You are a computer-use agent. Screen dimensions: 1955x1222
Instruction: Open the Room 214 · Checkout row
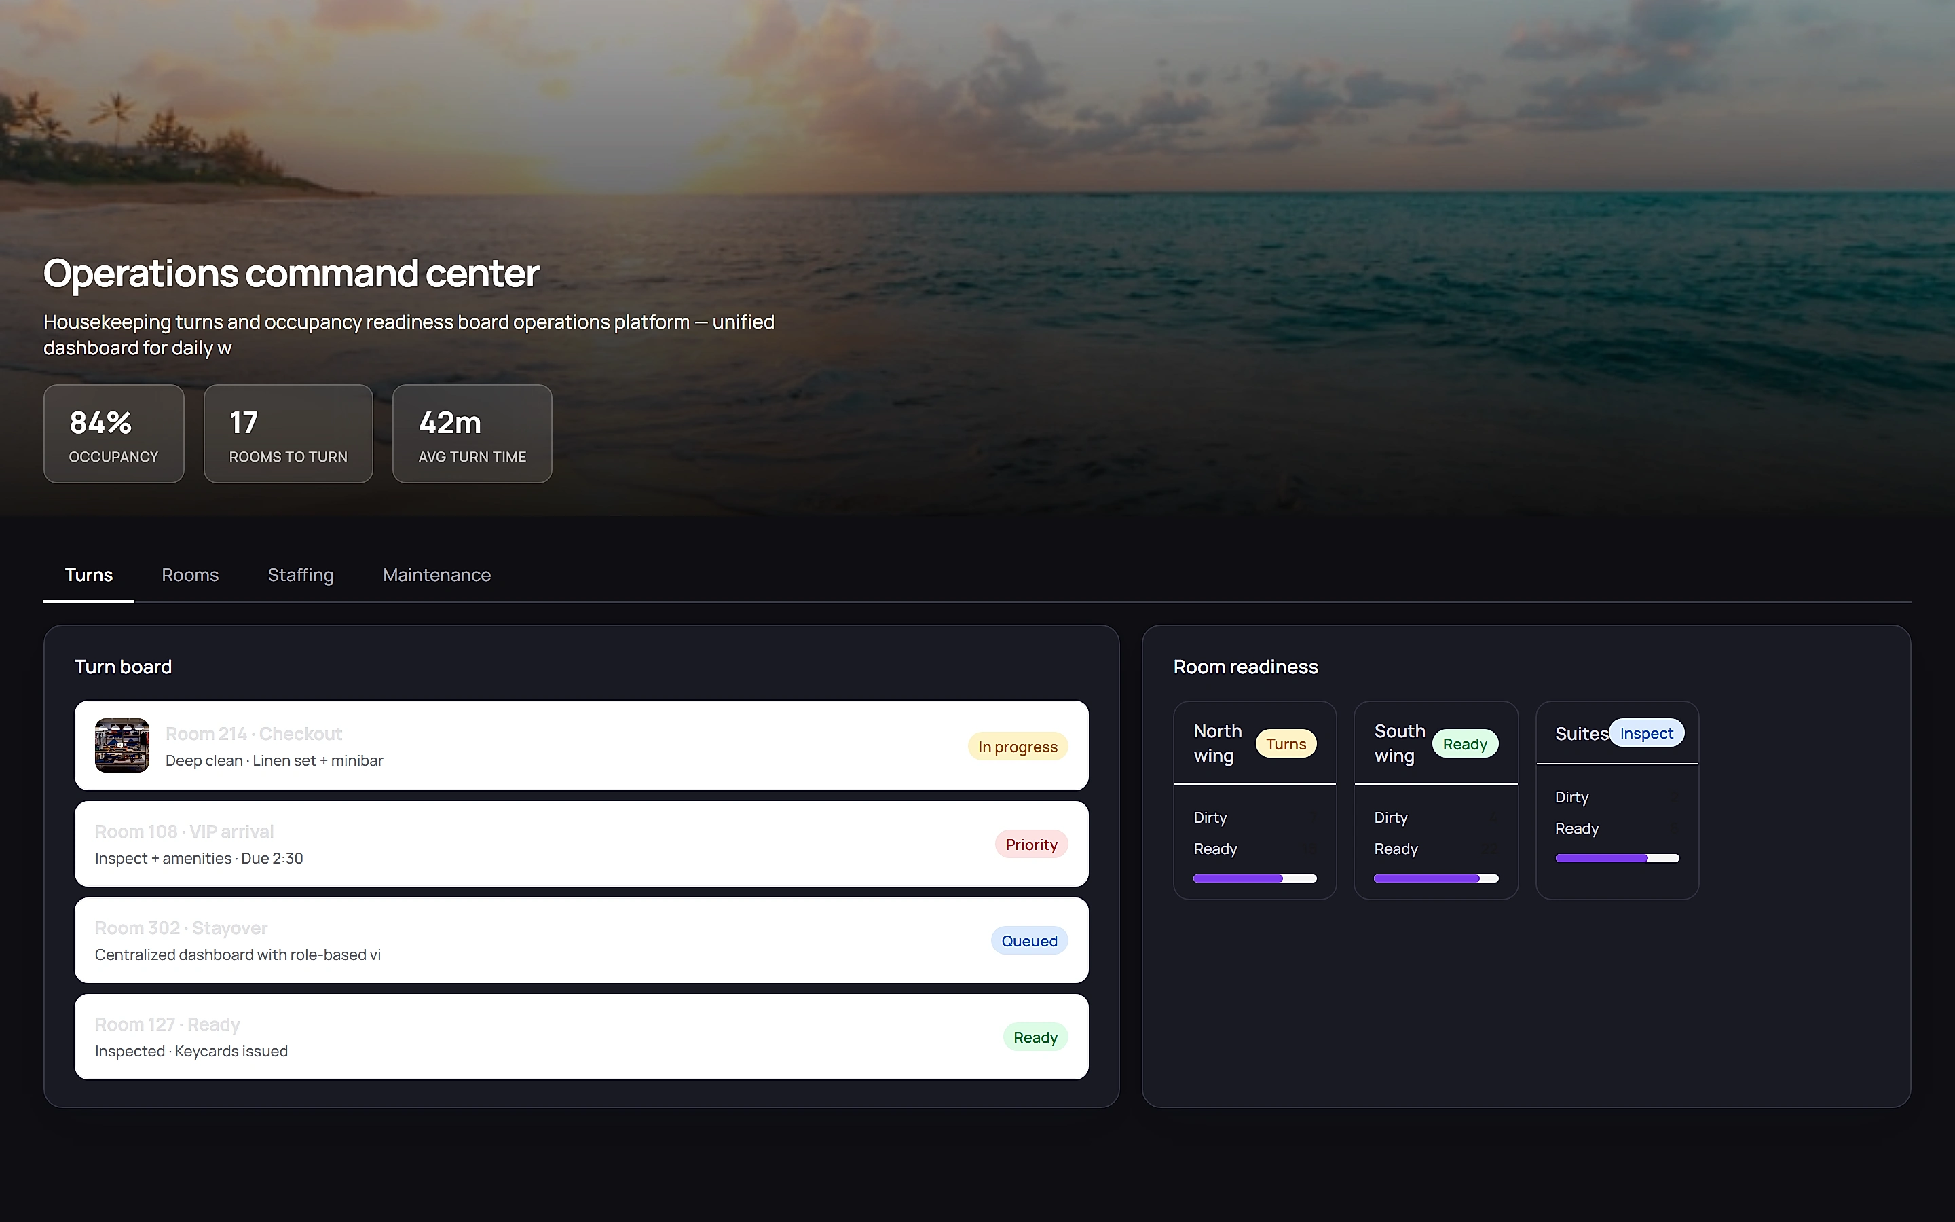click(x=581, y=745)
